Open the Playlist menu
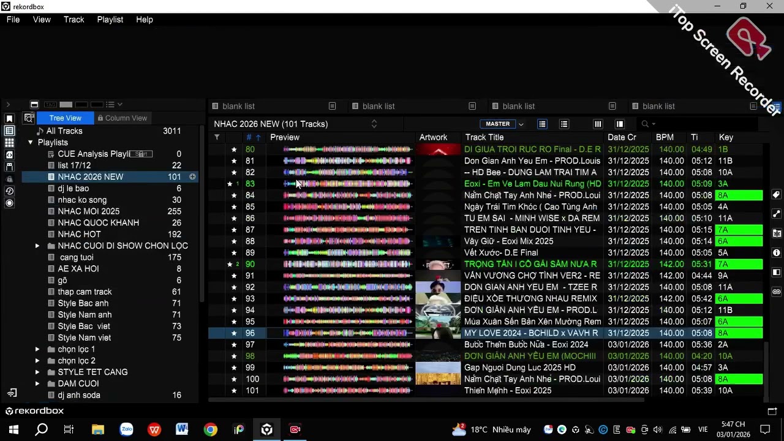This screenshot has height=441, width=784. [110, 20]
